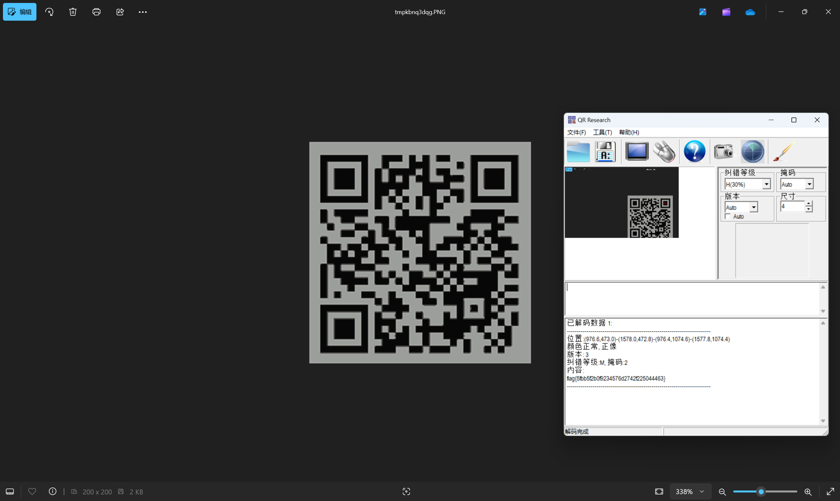Enable the Auto checkbox under 版本
The height and width of the screenshot is (501, 840).
tap(728, 217)
